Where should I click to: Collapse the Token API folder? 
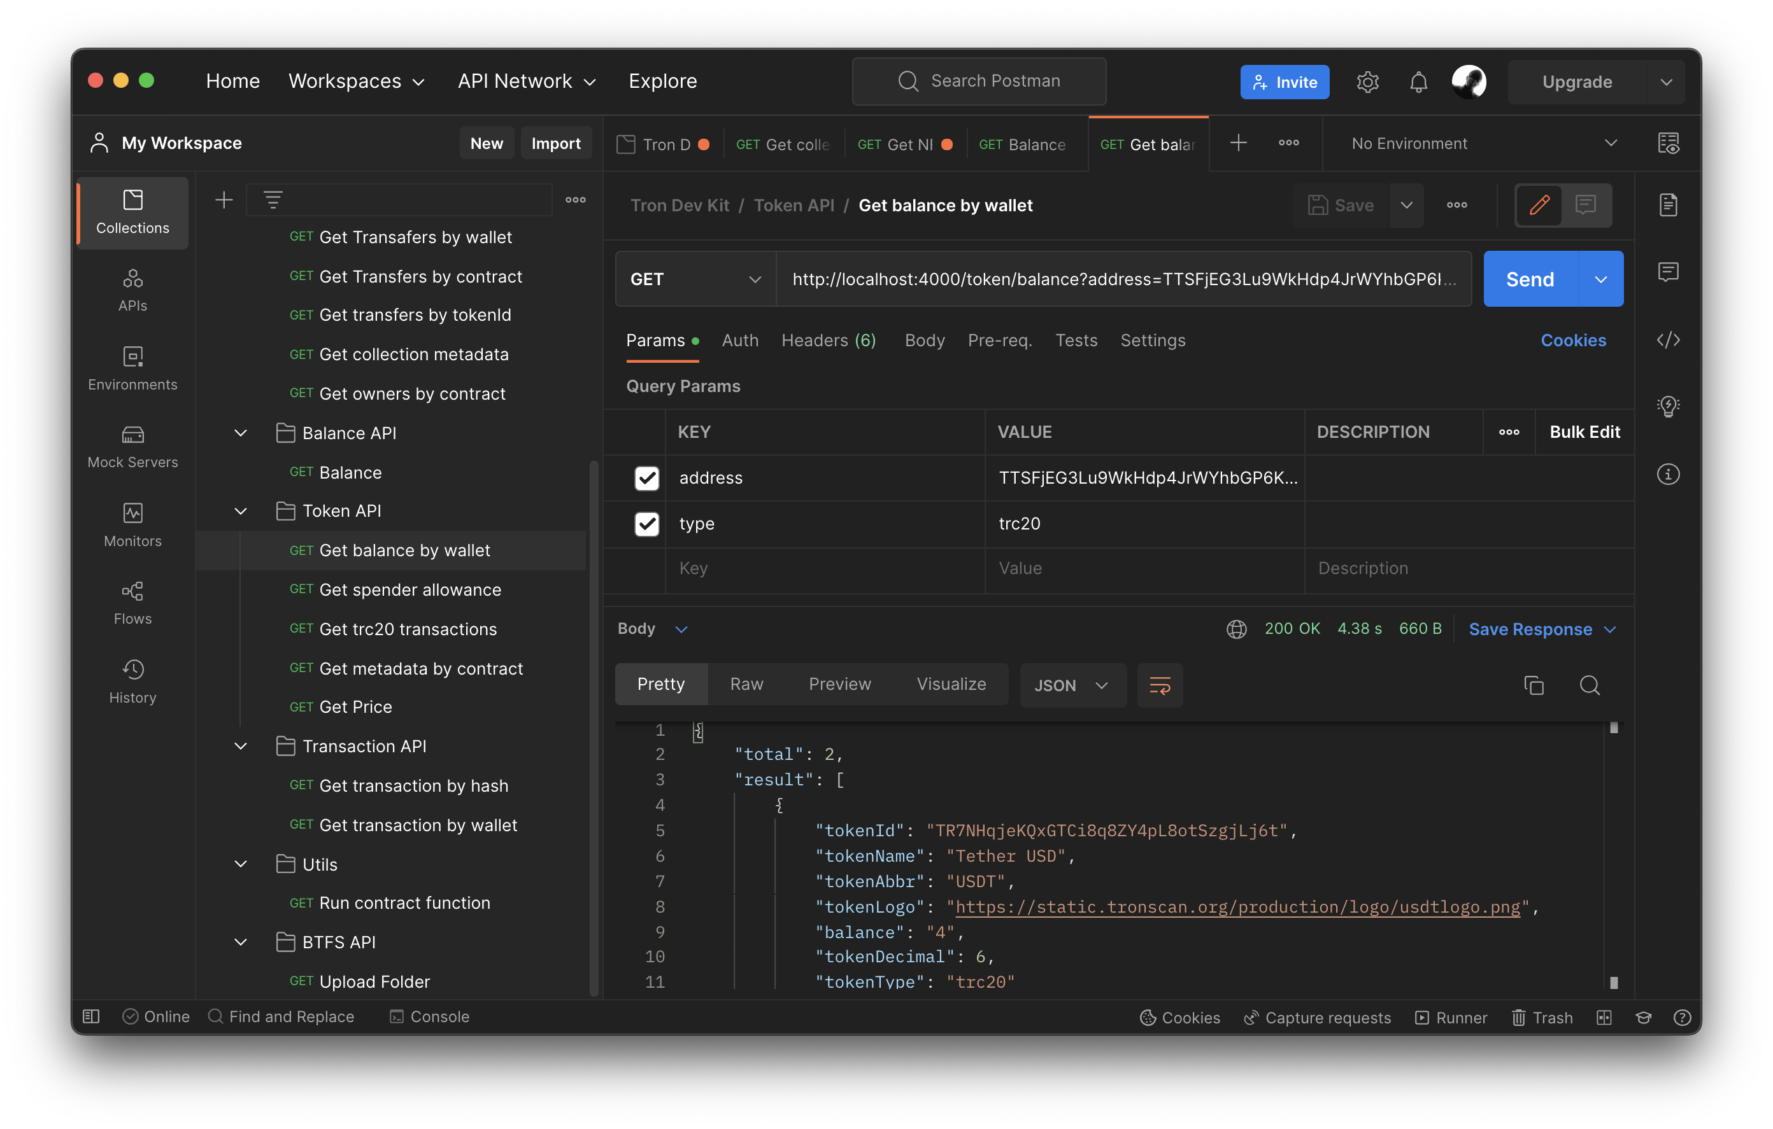(241, 511)
